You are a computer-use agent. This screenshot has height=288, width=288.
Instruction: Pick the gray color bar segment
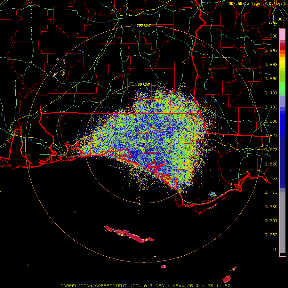tap(283, 222)
